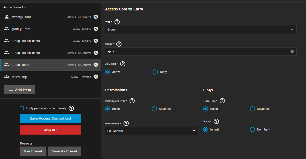Click the Presets heading
306x159 pixels.
pos(26,143)
